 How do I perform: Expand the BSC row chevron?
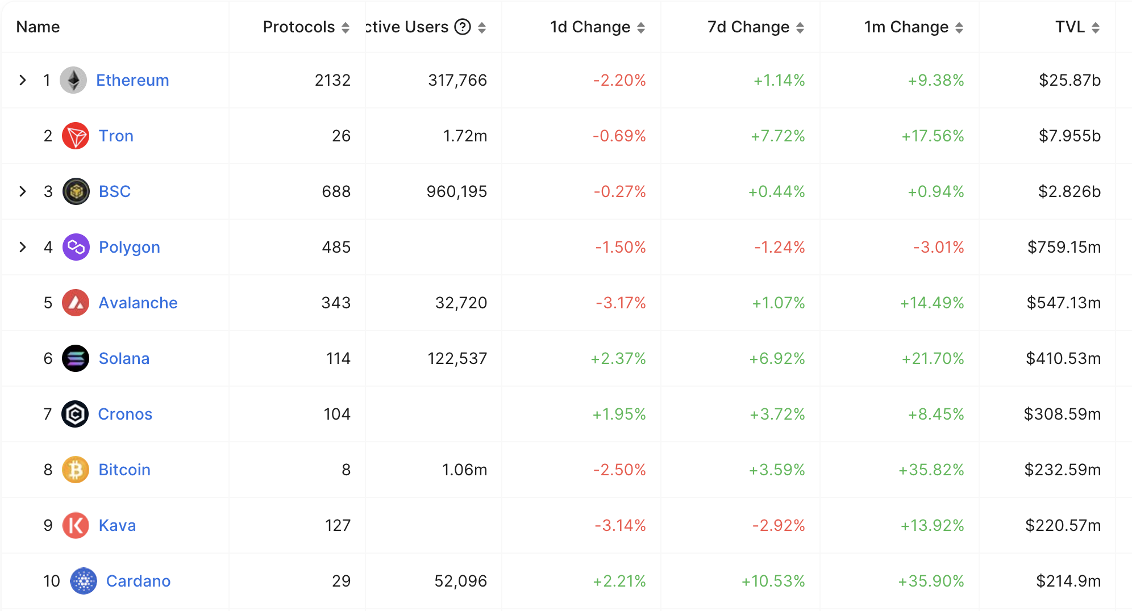click(23, 191)
